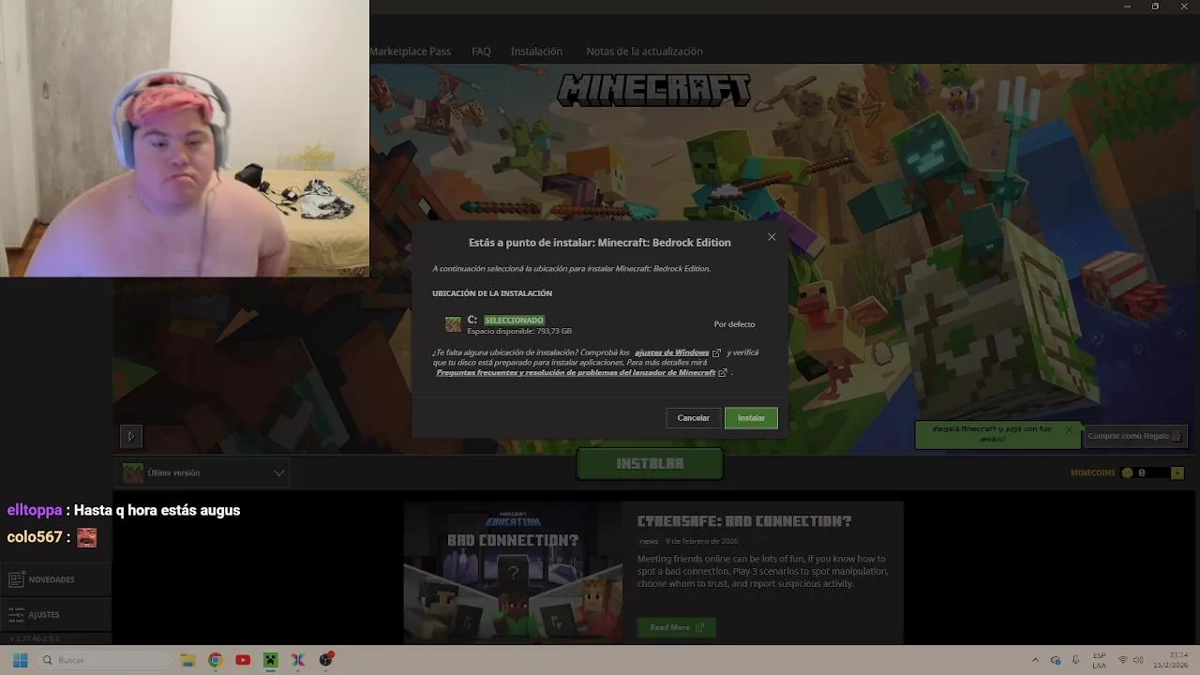Screen dimensions: 1200x675
Task: Click the microphone tray icon
Action: 1075,660
